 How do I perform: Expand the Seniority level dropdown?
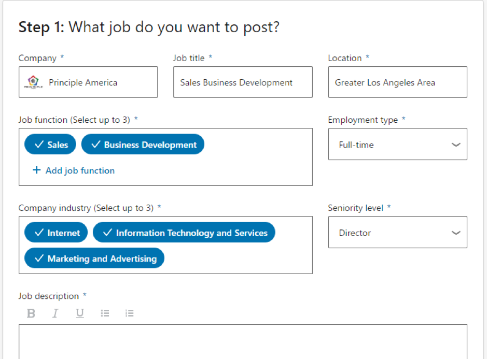pos(397,233)
